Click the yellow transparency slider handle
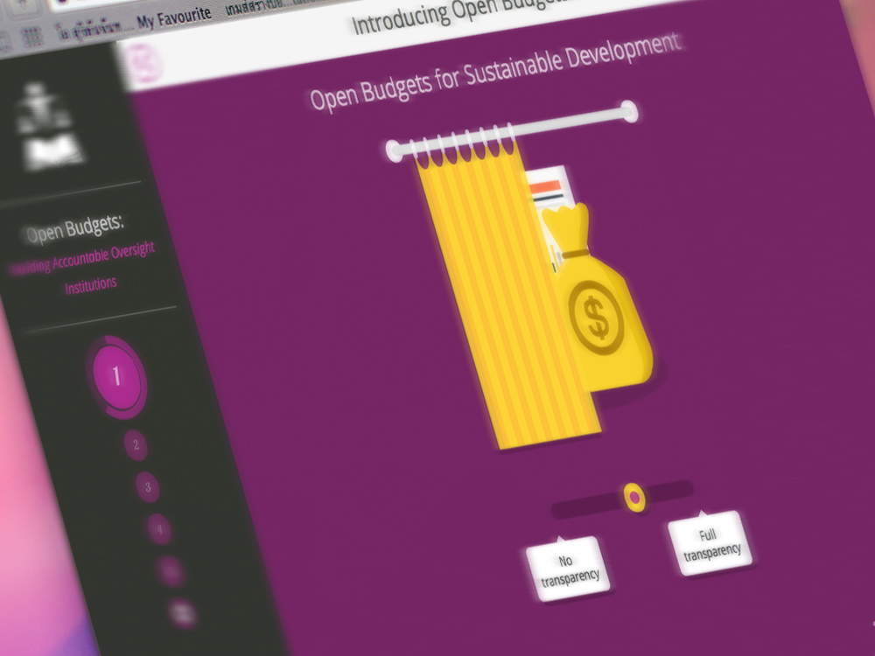The image size is (875, 656). tap(633, 497)
